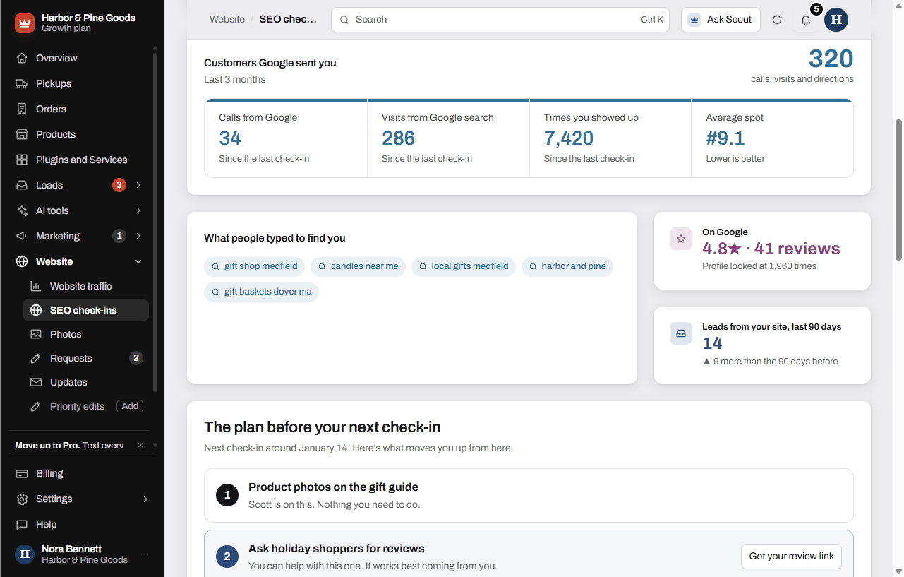Viewport: 904px width, 577px height.
Task: Open notifications bell with 5 badge
Action: click(806, 20)
